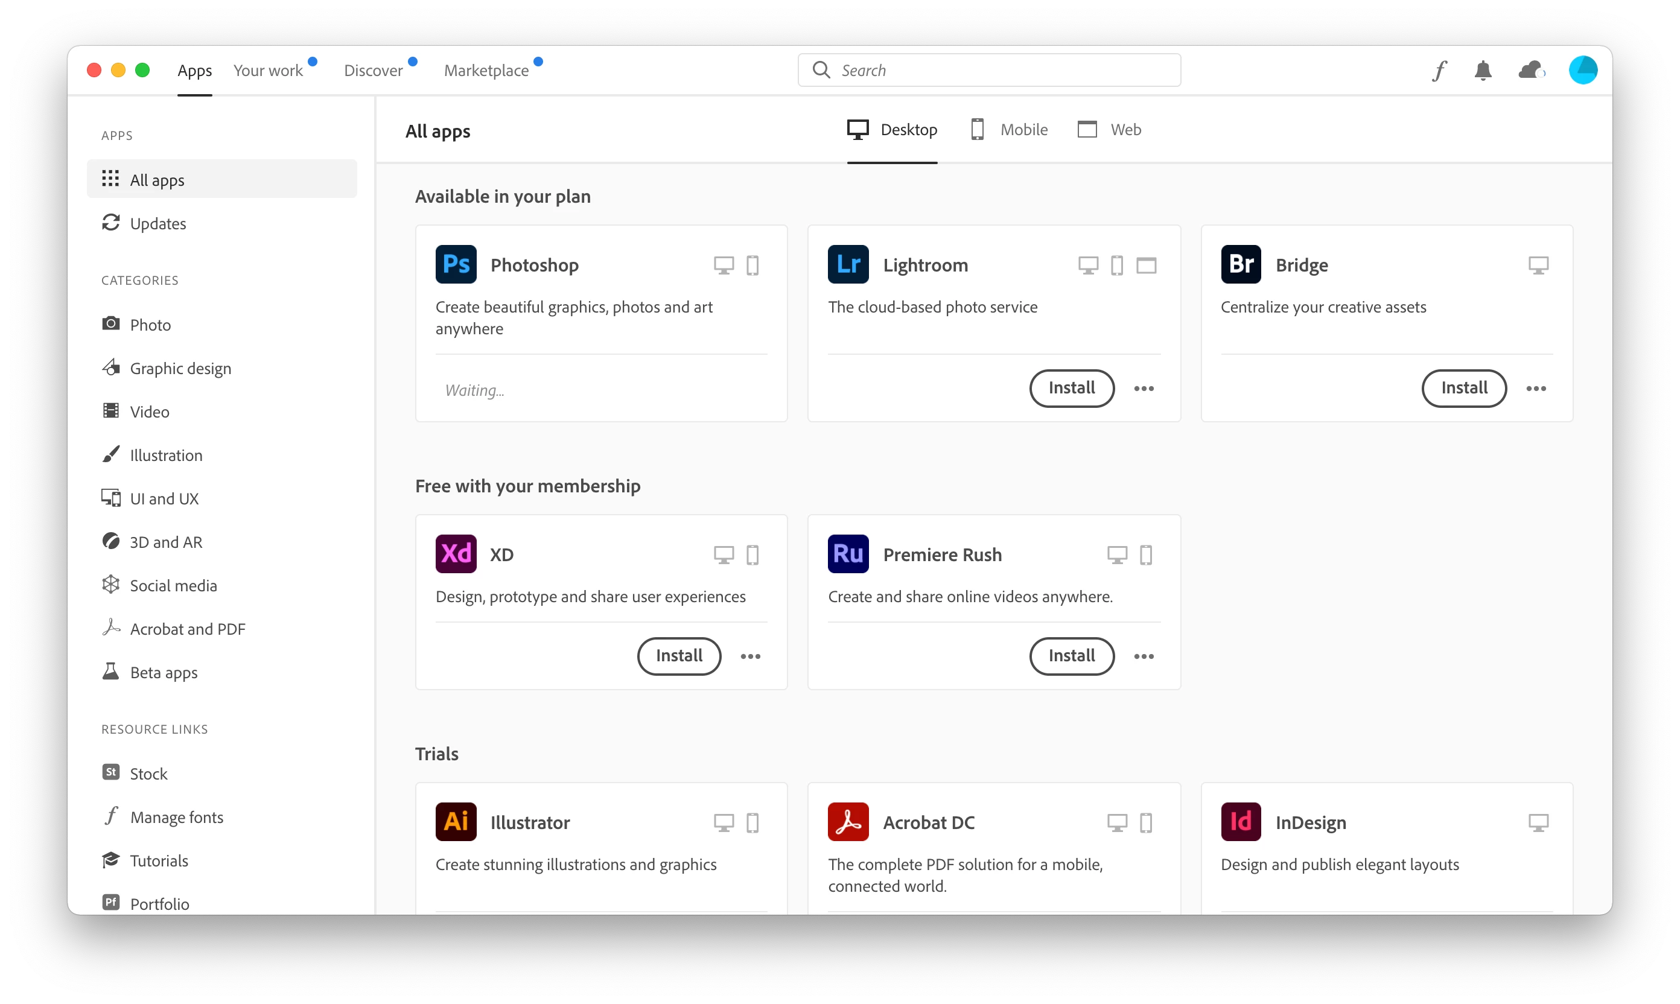Open more options for Bridge

(1536, 389)
